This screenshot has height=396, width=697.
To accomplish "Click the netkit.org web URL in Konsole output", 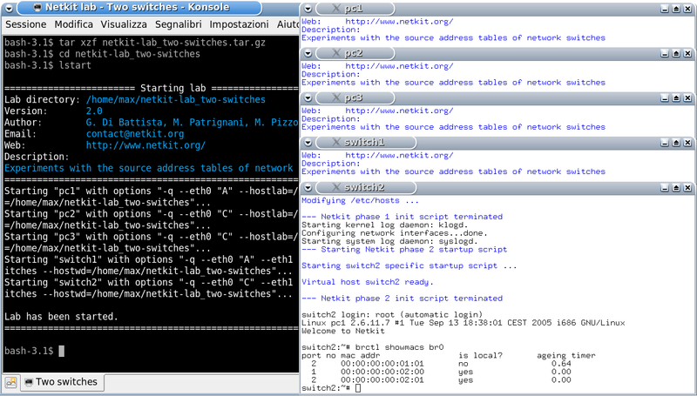I will (x=145, y=145).
